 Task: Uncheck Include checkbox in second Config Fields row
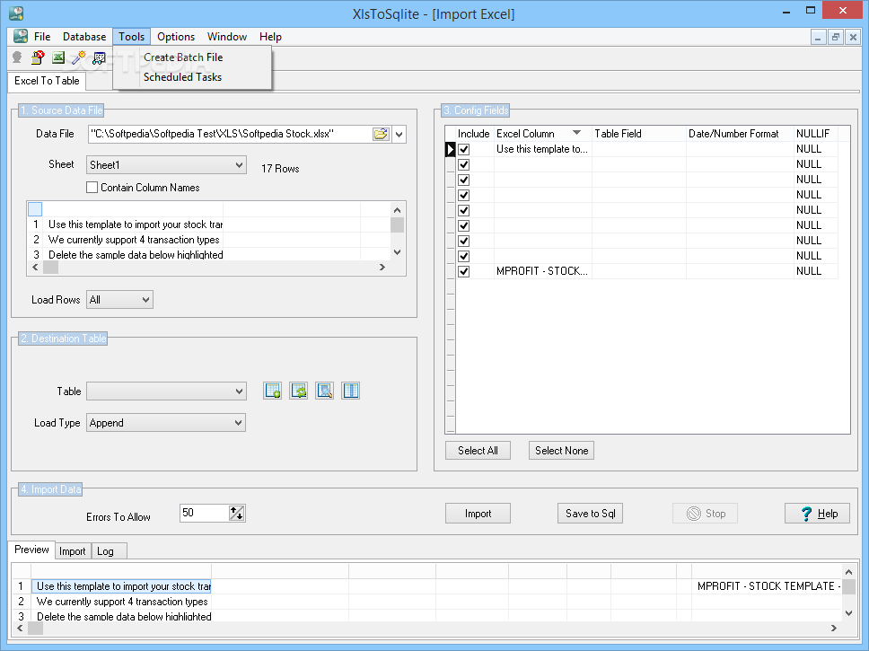coord(464,164)
